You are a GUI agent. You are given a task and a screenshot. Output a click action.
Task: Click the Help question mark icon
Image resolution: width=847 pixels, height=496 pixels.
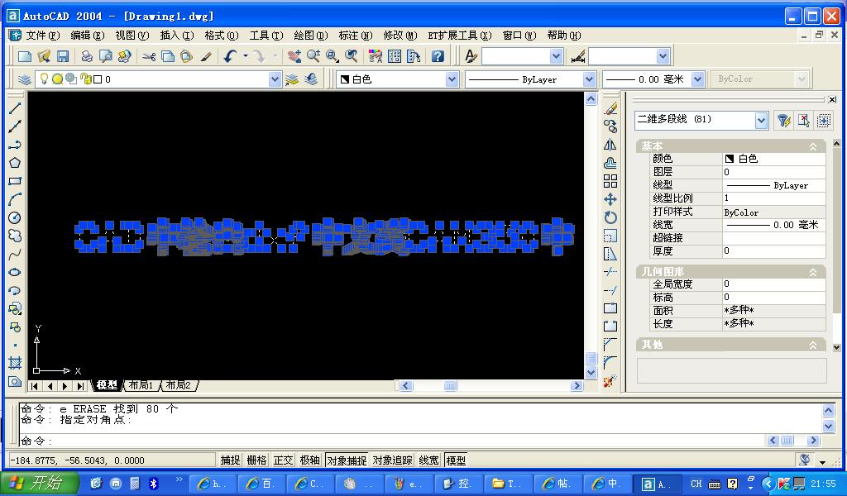click(x=438, y=56)
